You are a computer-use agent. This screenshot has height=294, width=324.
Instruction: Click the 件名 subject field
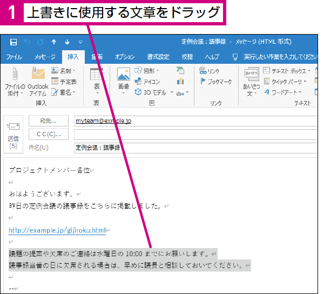click(195, 148)
